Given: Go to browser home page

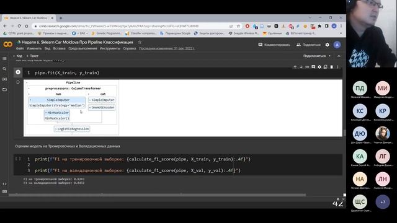Looking at the screenshot, I should 26,26.
